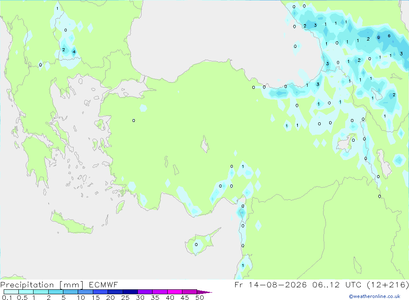Pick the 0.5 to 1 mm legend swatch
The image size is (409, 300).
pyautogui.click(x=26, y=292)
